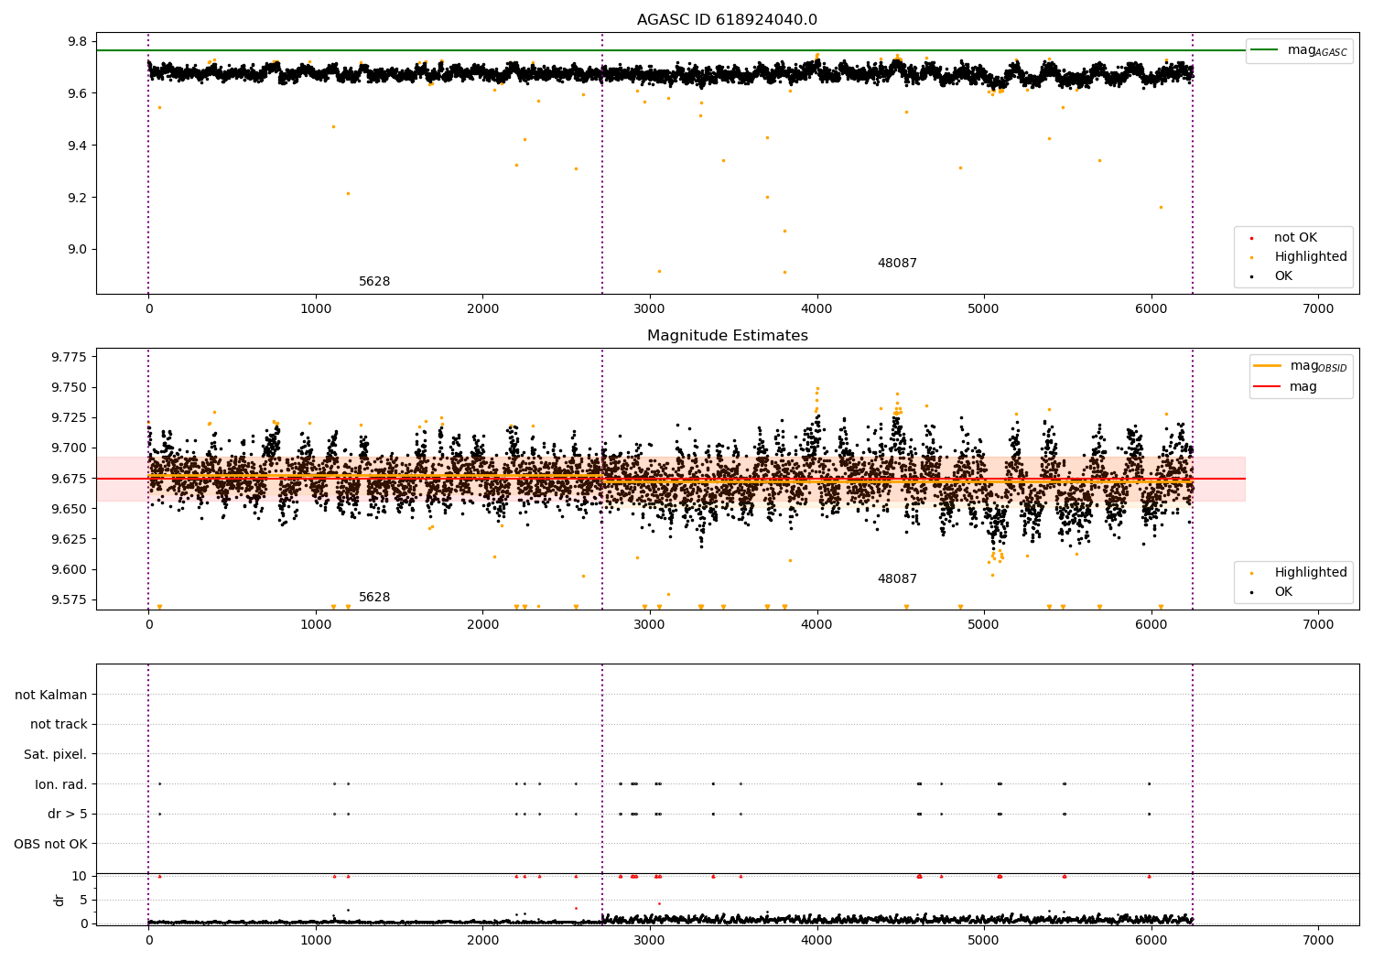Image resolution: width=1373 pixels, height=961 pixels.
Task: Click the 'not OK' legend entry
Action: coord(1295,238)
